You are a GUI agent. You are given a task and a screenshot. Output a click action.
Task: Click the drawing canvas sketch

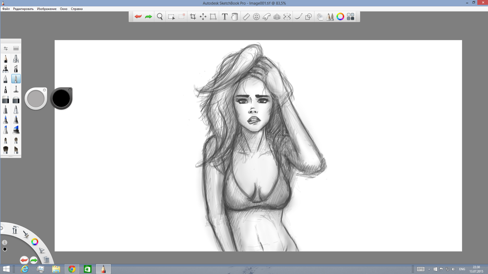click(x=258, y=146)
